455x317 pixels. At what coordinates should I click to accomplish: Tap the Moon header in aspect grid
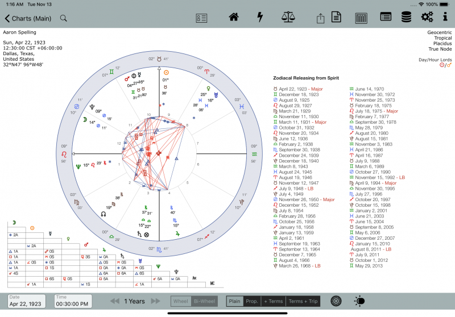click(x=14, y=223)
